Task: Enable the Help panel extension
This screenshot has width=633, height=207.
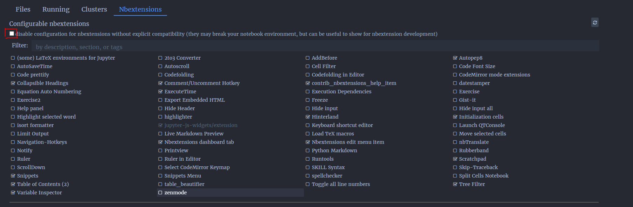Action: pos(13,108)
